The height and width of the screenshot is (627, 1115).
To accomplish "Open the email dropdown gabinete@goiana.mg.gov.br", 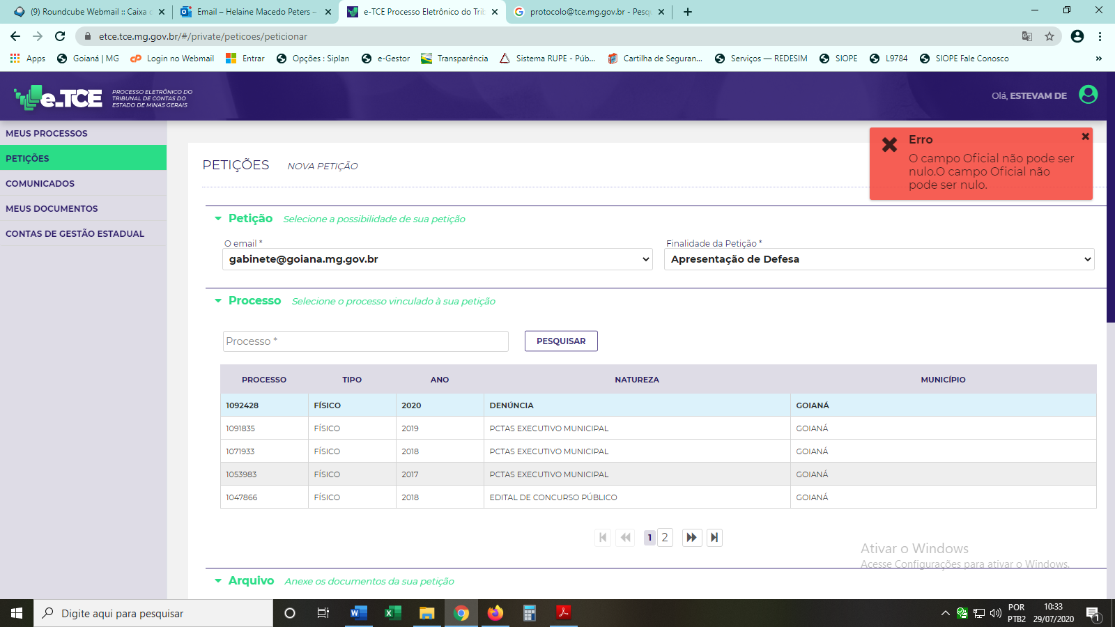I will pos(437,259).
